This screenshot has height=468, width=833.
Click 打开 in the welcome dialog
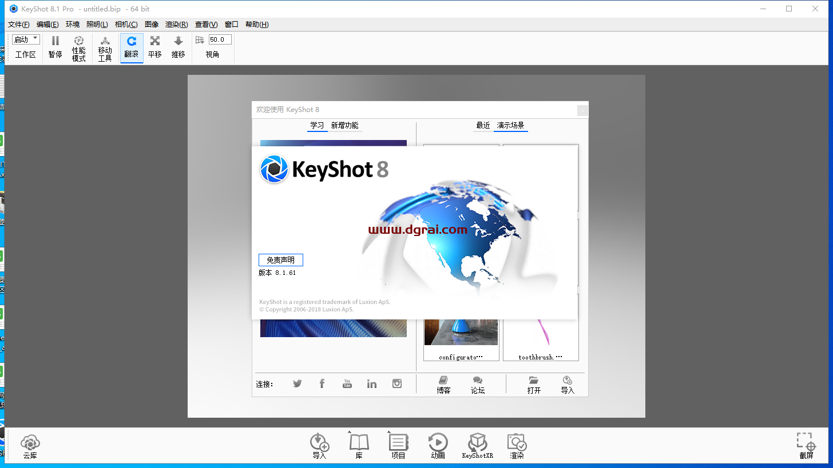pyautogui.click(x=533, y=384)
